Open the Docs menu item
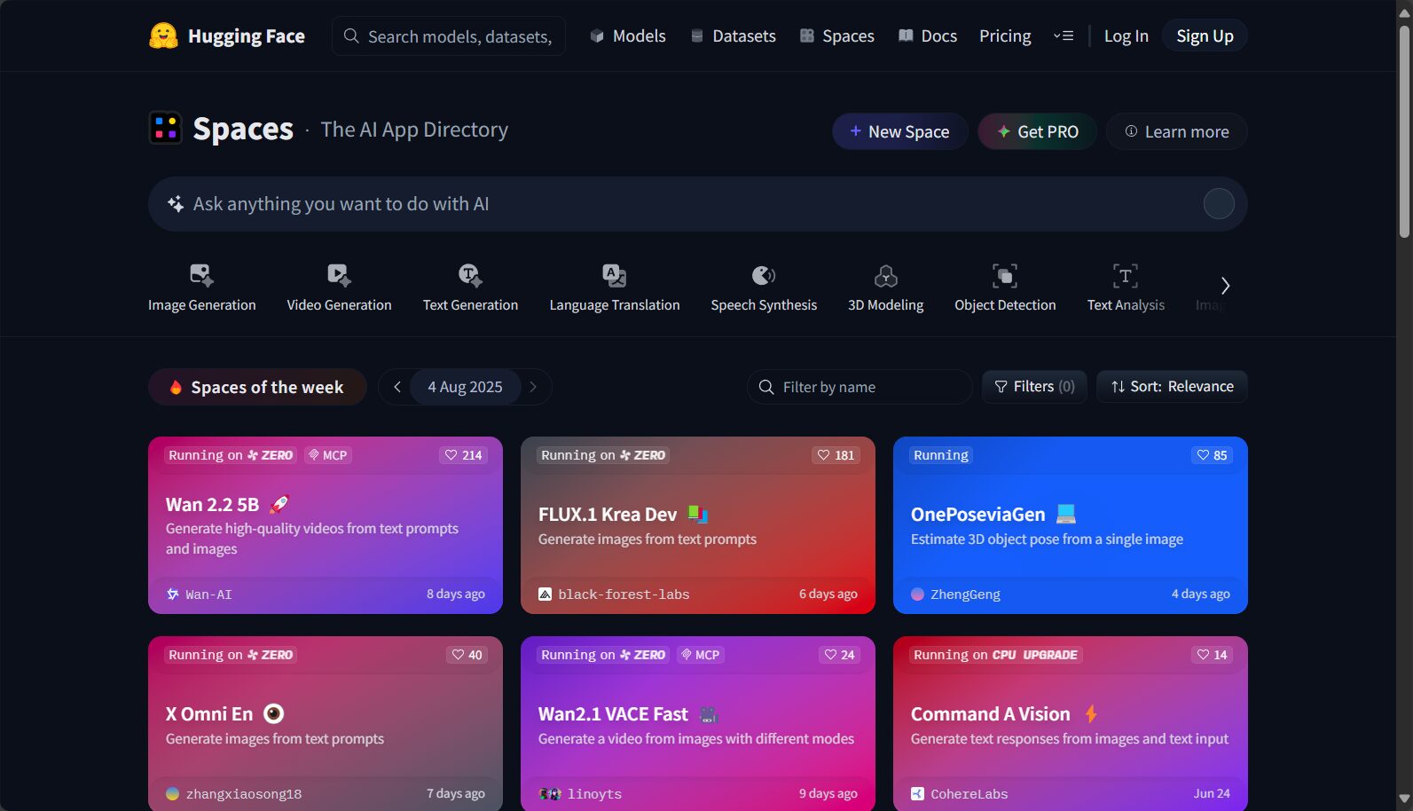The width and height of the screenshot is (1413, 811). 928,36
